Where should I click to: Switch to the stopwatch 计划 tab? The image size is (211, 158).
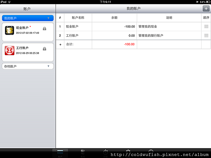[x=105, y=153]
